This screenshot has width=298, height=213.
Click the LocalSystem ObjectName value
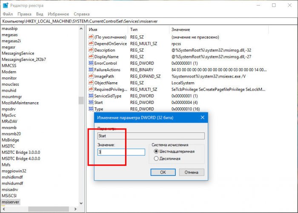(x=183, y=83)
